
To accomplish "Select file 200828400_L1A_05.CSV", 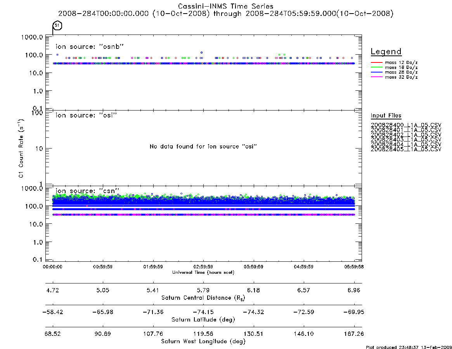I will coord(406,125).
